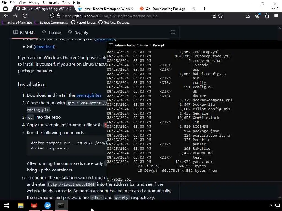
Task: Open the Help menu
Action: coord(76,3)
